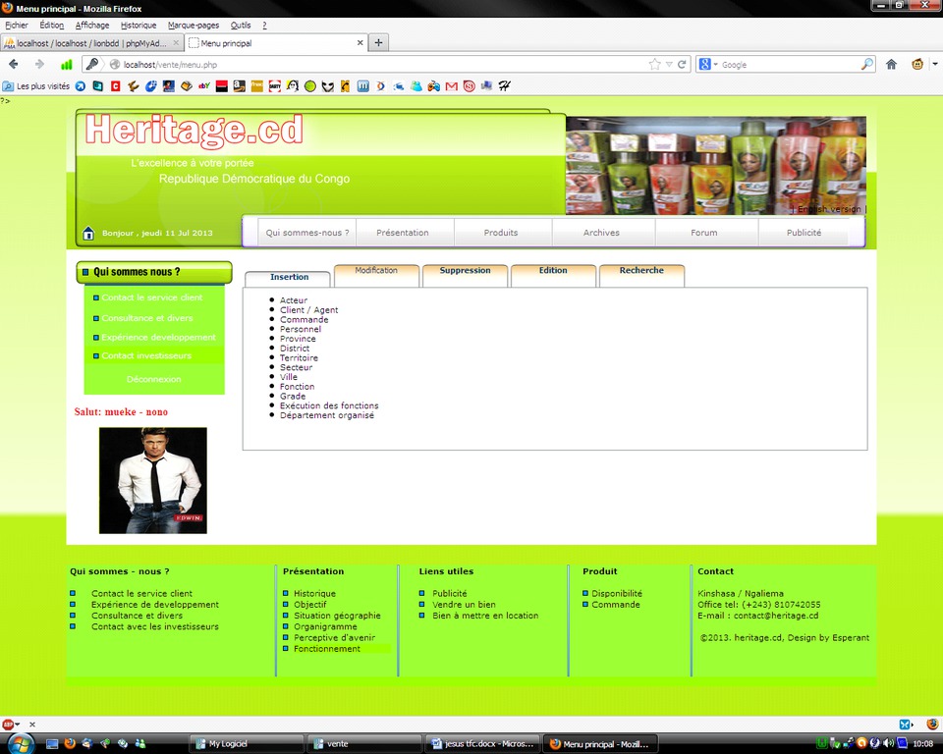
Task: Open the Qui sommes-nous ? nav item
Action: [x=307, y=233]
